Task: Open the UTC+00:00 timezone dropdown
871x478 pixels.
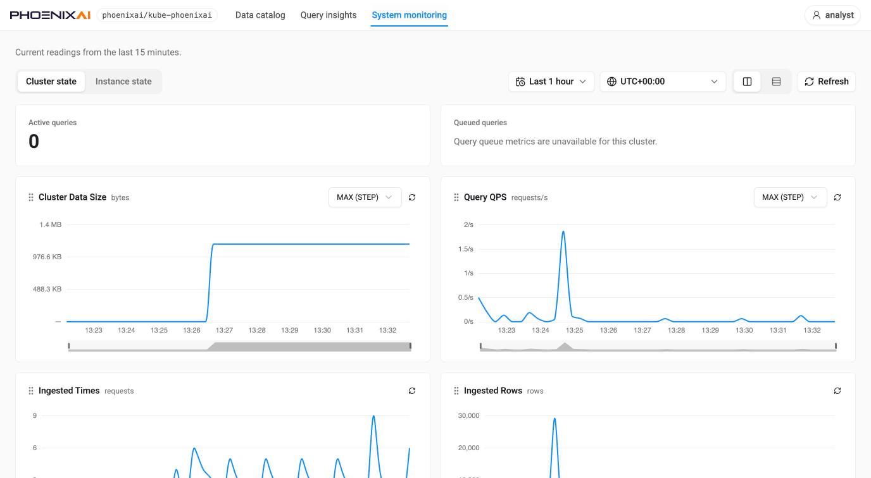Action: pyautogui.click(x=663, y=82)
